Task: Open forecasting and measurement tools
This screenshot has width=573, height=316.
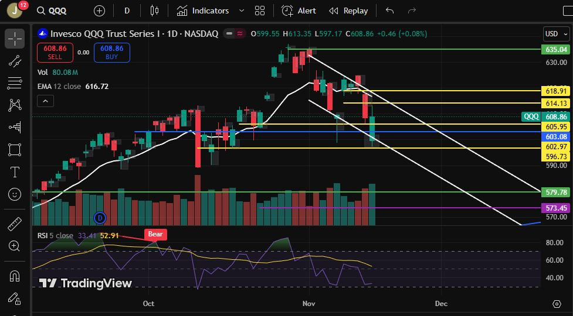Action: [15, 128]
